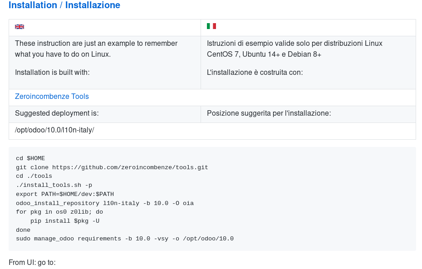Image resolution: width=422 pixels, height=269 pixels.
Task: Click the sudo manage_odoo requirements line
Action: pos(125,239)
